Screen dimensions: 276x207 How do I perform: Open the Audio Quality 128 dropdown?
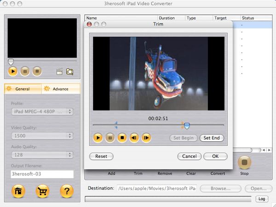(42, 155)
